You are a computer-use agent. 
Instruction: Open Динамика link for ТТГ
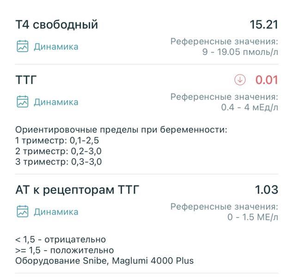[x=56, y=102]
